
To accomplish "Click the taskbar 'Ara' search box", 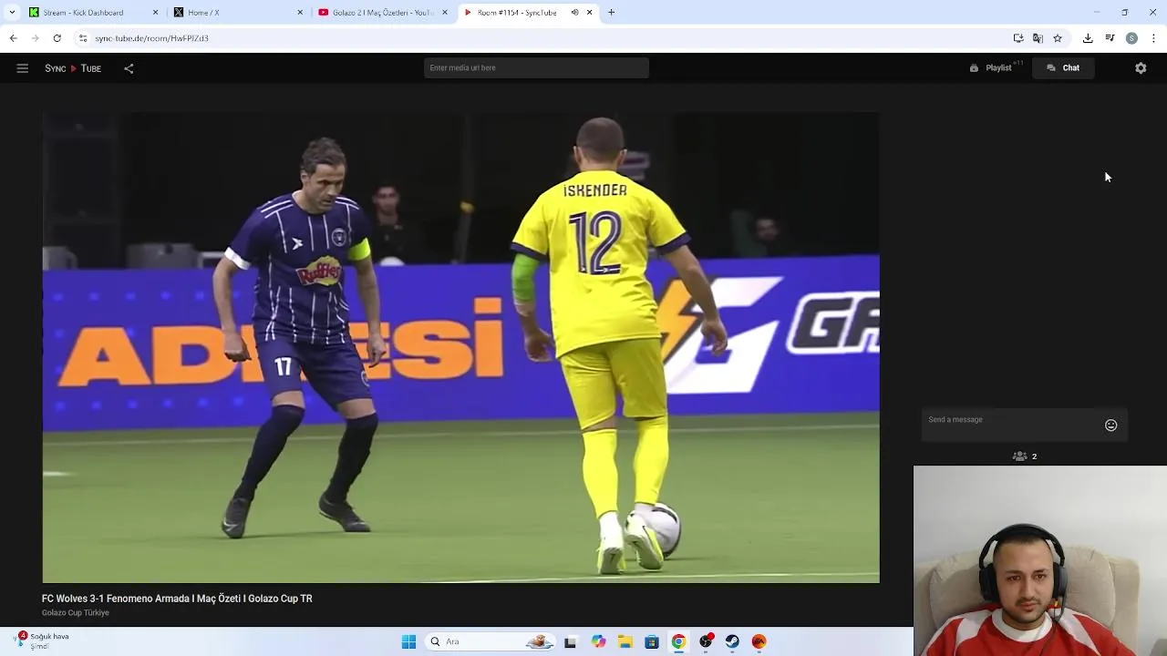I will 491,641.
